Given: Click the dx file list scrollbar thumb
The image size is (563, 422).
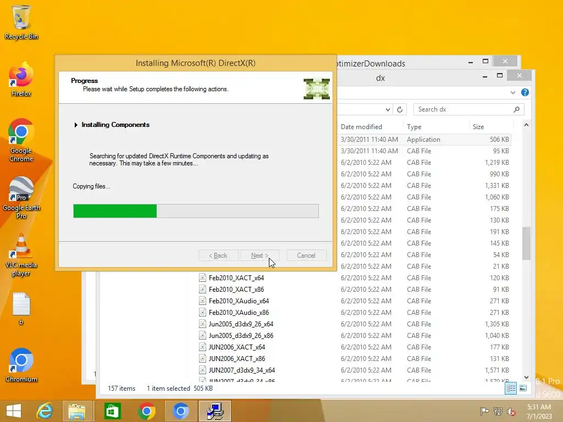Looking at the screenshot, I should tap(526, 243).
